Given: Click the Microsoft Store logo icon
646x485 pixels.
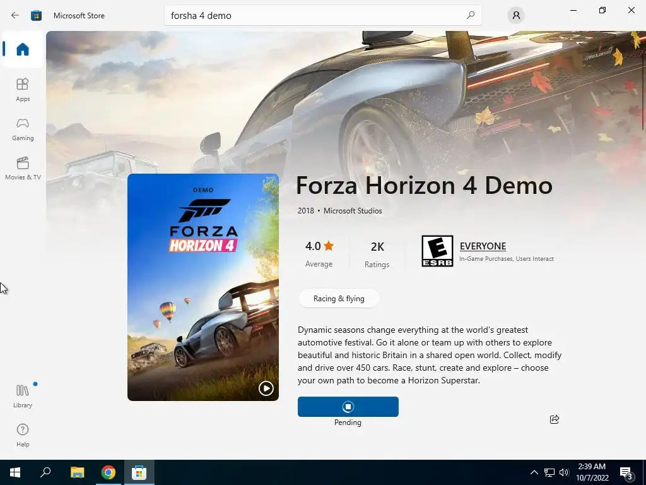Looking at the screenshot, I should pos(36,15).
